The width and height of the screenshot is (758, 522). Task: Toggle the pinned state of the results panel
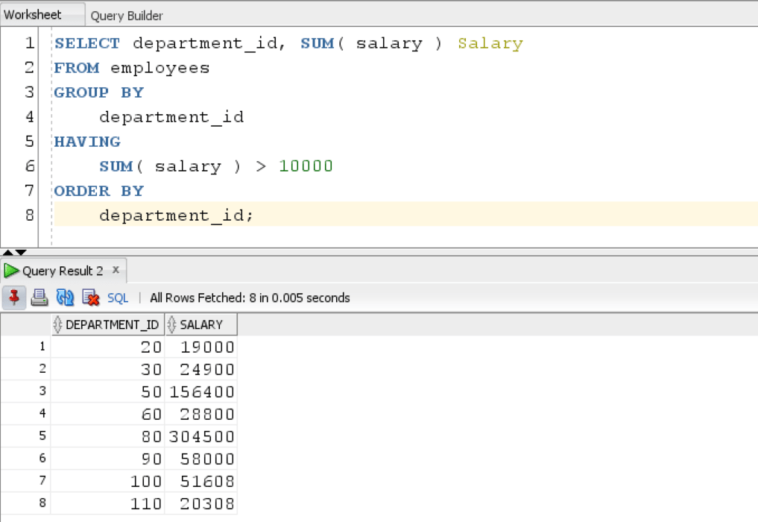[x=14, y=298]
